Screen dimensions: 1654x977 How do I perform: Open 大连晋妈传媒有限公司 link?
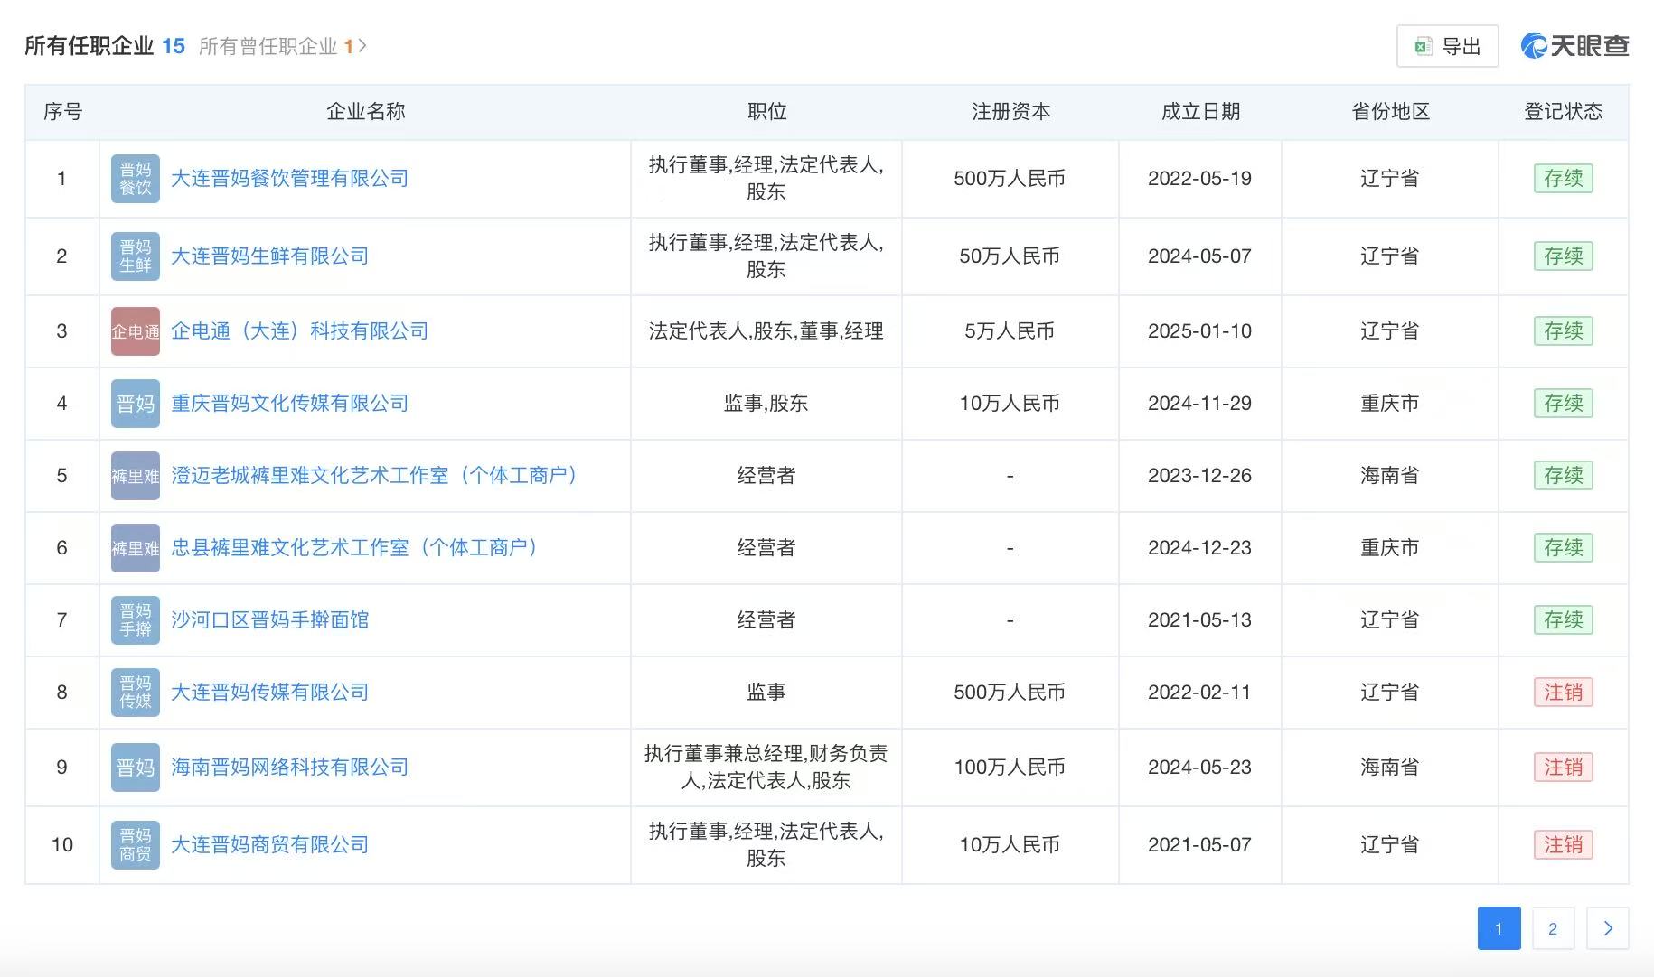pos(269,693)
